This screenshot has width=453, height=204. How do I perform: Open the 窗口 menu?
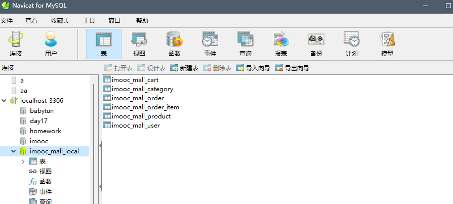pyautogui.click(x=114, y=21)
